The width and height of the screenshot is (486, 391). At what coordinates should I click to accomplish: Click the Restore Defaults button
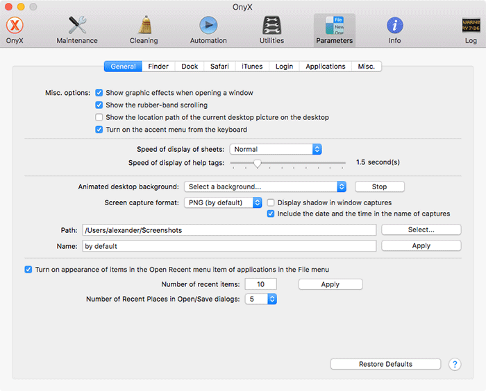(385, 364)
